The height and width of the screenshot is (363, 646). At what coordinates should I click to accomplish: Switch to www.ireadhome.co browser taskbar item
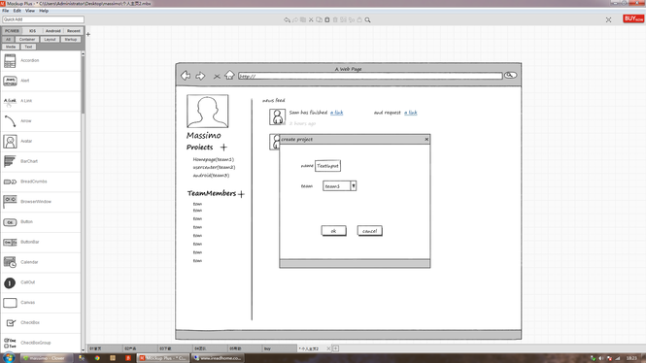218,358
